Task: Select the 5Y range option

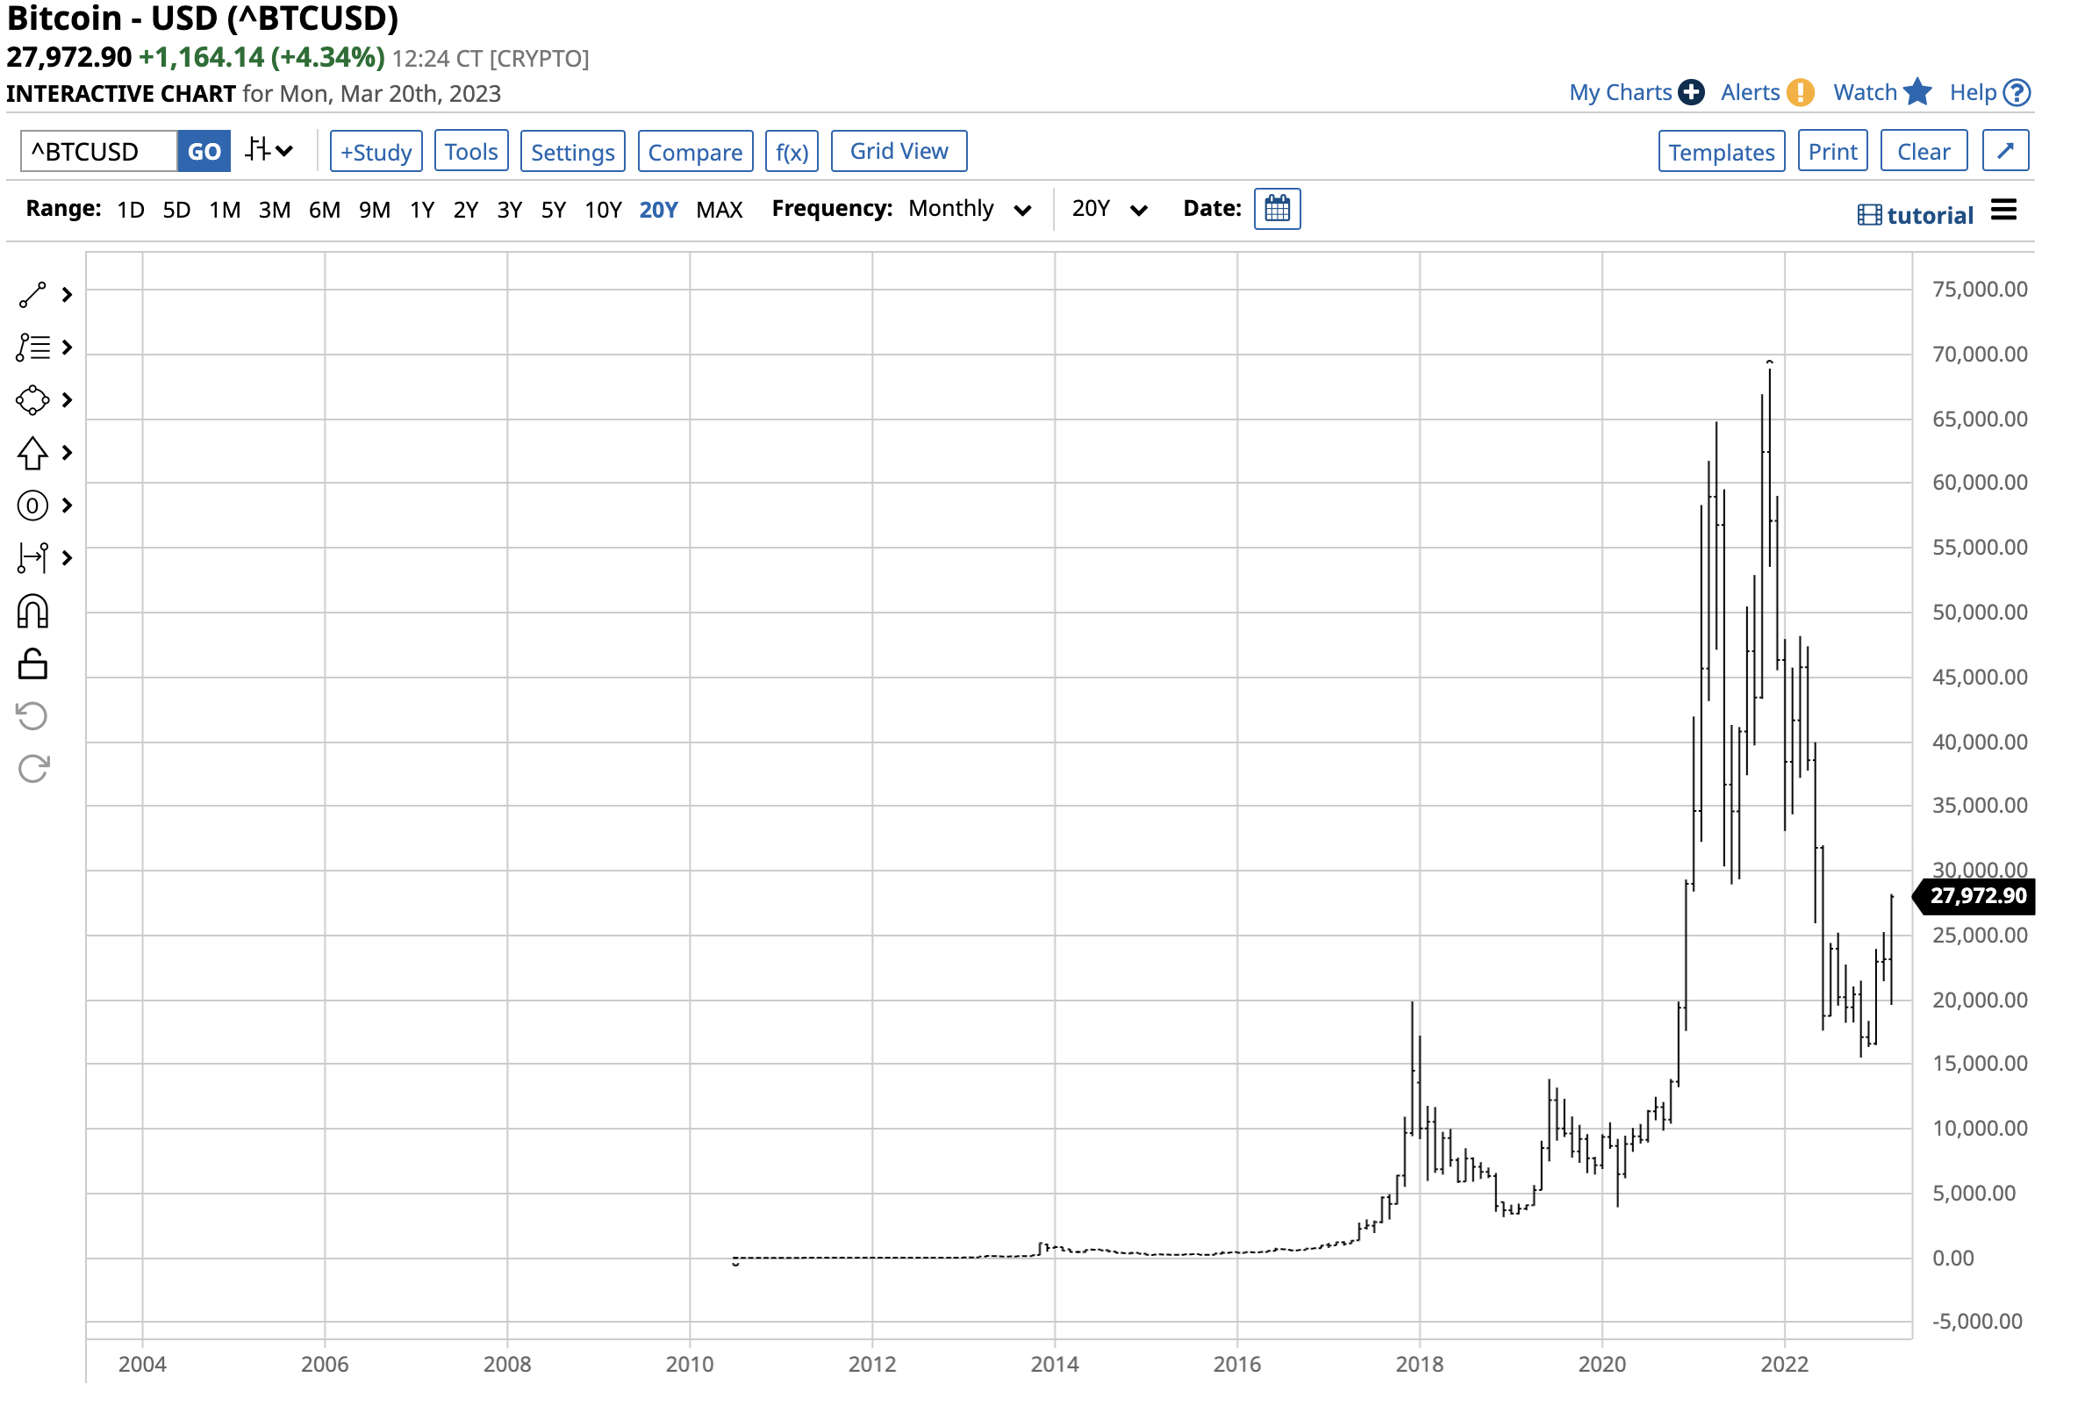Action: 553,210
